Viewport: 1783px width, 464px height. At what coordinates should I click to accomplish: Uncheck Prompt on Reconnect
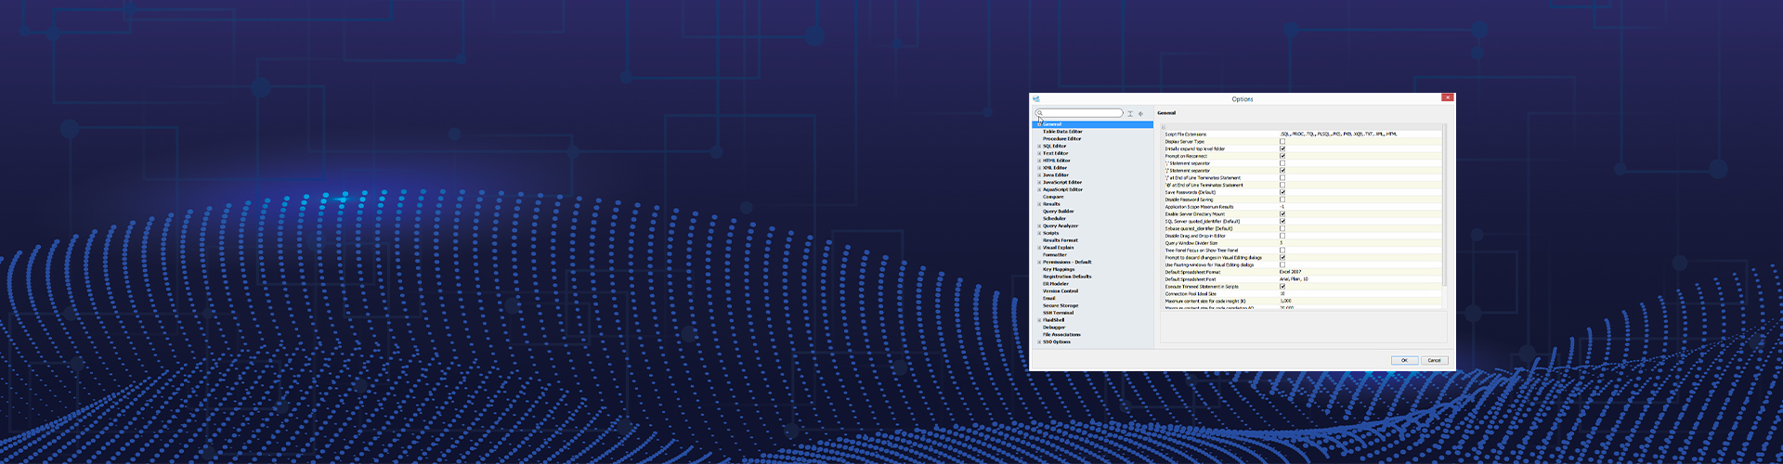tap(1282, 156)
